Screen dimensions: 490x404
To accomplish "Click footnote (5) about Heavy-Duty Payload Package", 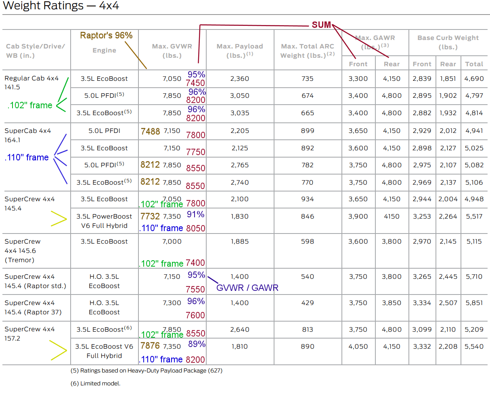I will click(147, 370).
